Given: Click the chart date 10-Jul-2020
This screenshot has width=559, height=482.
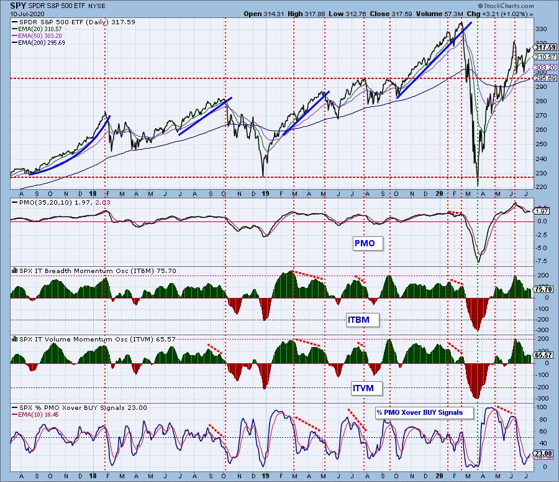Looking at the screenshot, I should pyautogui.click(x=27, y=14).
